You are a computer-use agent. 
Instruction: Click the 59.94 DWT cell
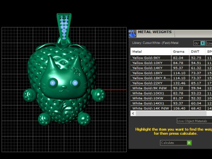[197, 88]
